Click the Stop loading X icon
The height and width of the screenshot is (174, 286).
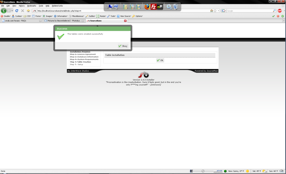(22, 11)
